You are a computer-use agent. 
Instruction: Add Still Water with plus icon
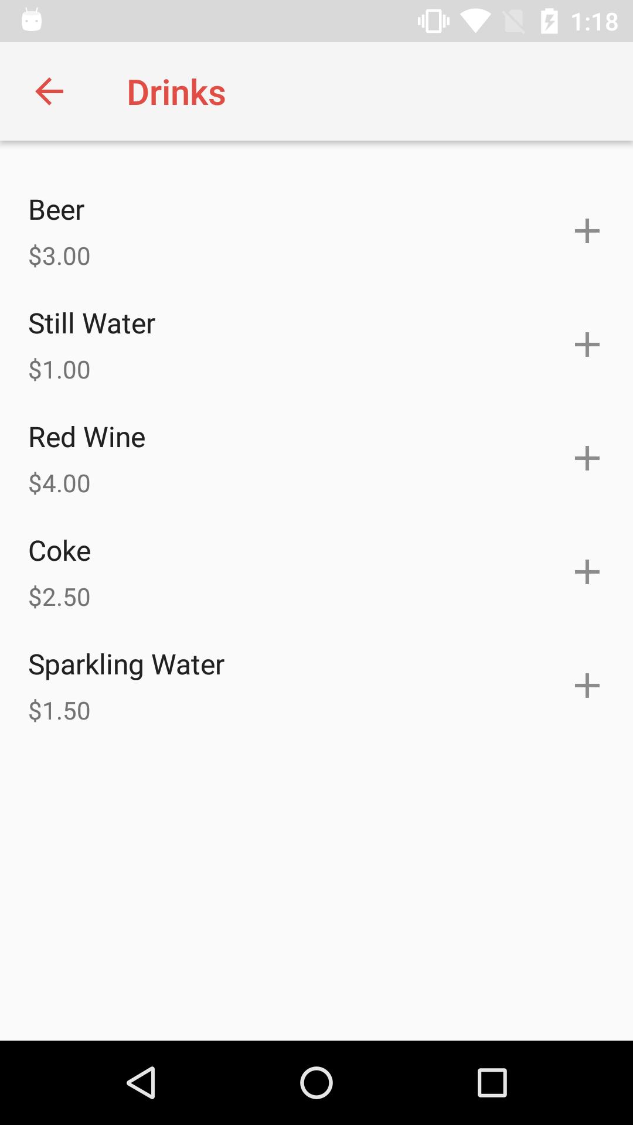(587, 345)
